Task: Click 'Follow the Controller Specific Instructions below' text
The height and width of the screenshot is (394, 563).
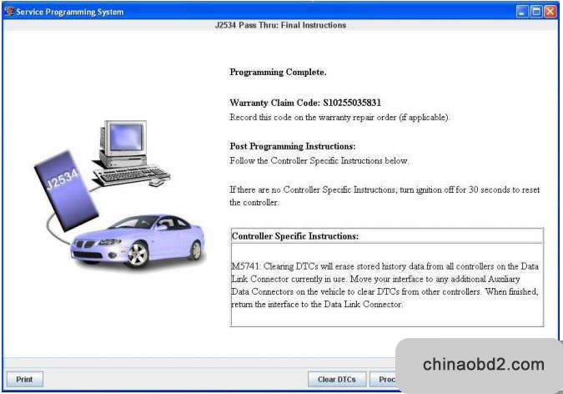Action: 319,161
